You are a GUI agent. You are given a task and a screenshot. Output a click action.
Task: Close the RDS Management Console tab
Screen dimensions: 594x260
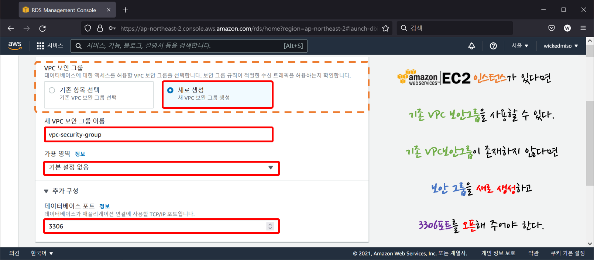(109, 10)
